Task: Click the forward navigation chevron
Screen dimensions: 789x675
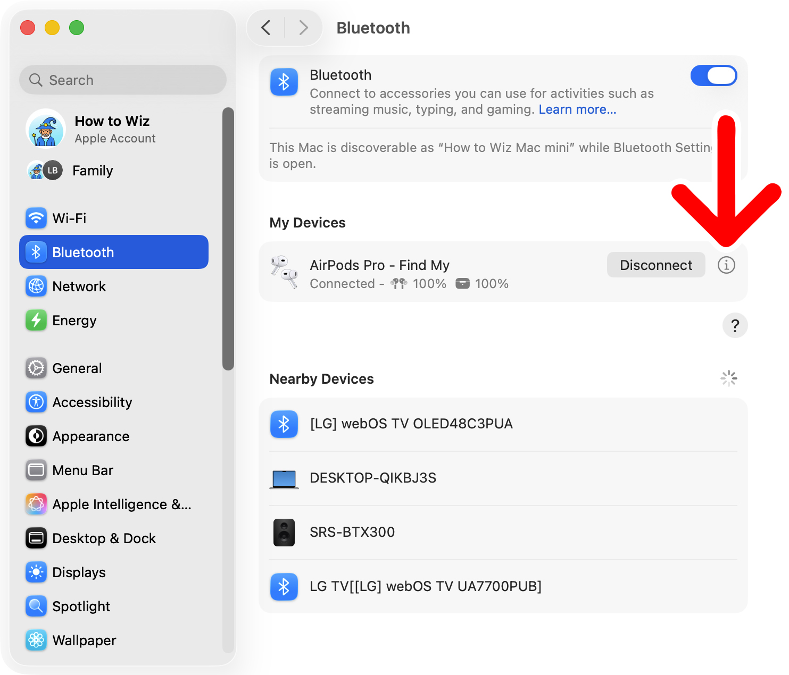Action: (x=303, y=28)
